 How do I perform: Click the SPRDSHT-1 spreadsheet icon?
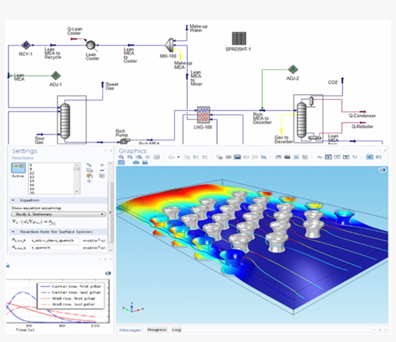point(239,38)
